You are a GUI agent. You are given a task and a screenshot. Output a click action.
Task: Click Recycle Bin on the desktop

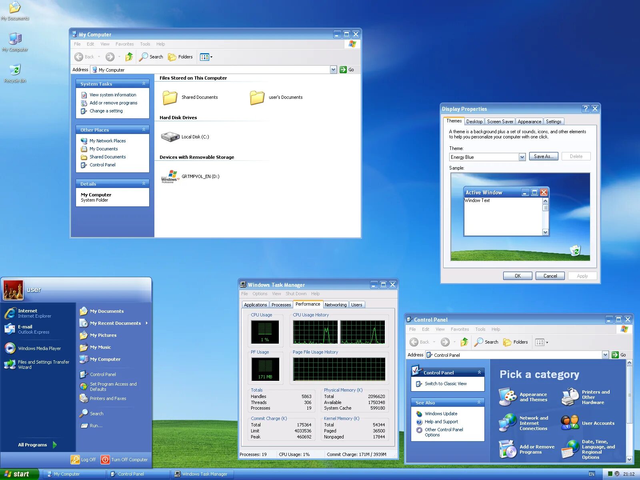coord(15,73)
